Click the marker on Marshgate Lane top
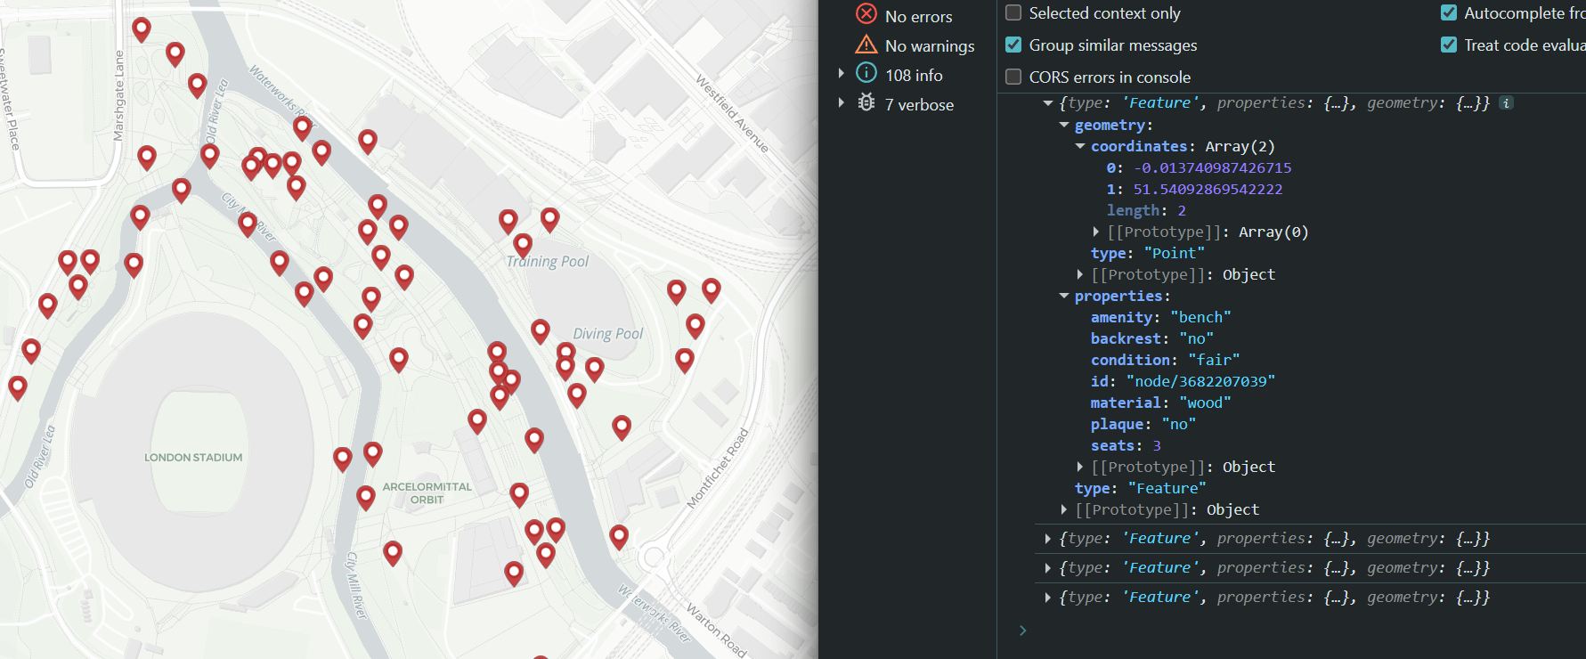The height and width of the screenshot is (659, 1586). (141, 28)
